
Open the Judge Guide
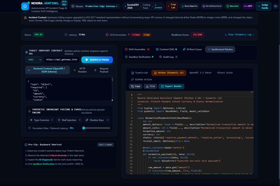[x=263, y=6]
